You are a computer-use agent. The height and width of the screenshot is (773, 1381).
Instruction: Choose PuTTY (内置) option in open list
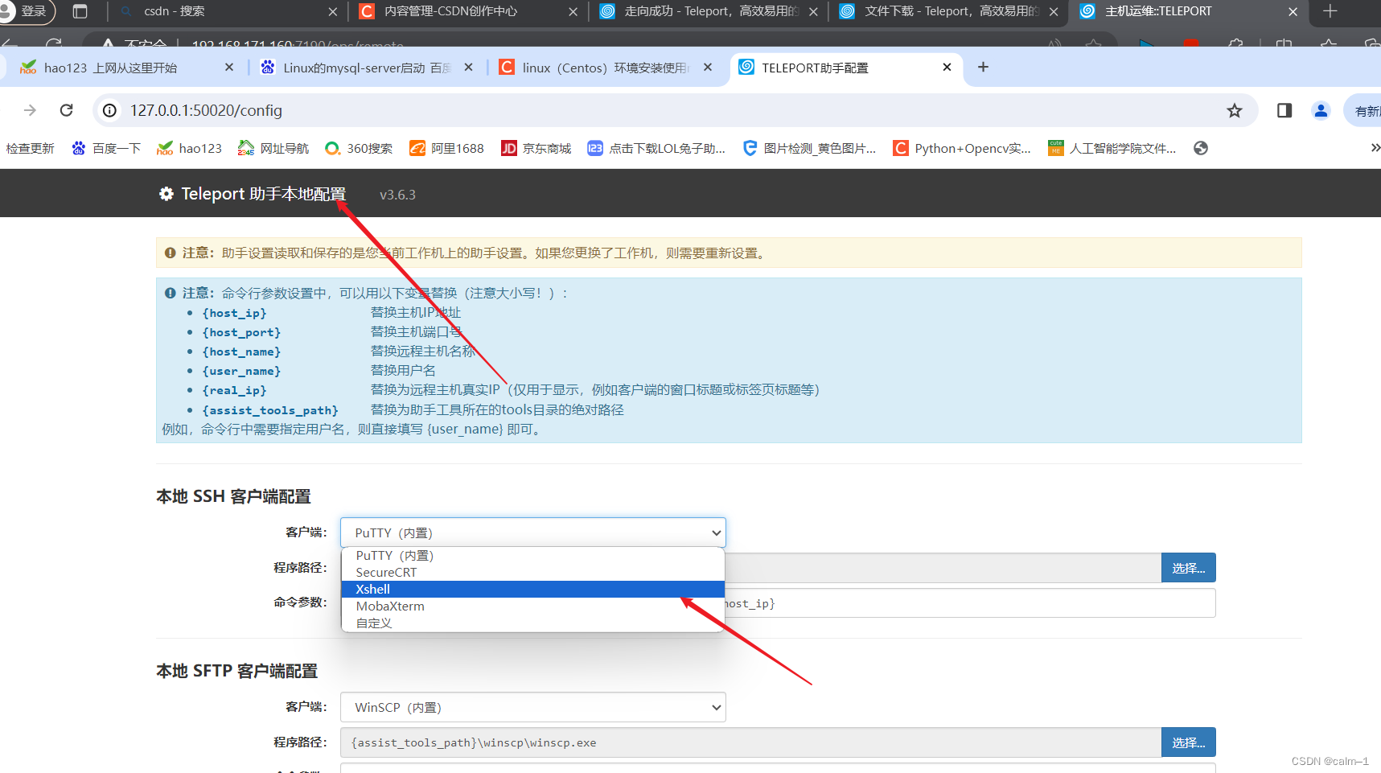(x=532, y=555)
